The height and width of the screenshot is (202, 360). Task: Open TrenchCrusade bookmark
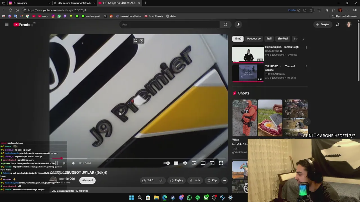[154, 16]
